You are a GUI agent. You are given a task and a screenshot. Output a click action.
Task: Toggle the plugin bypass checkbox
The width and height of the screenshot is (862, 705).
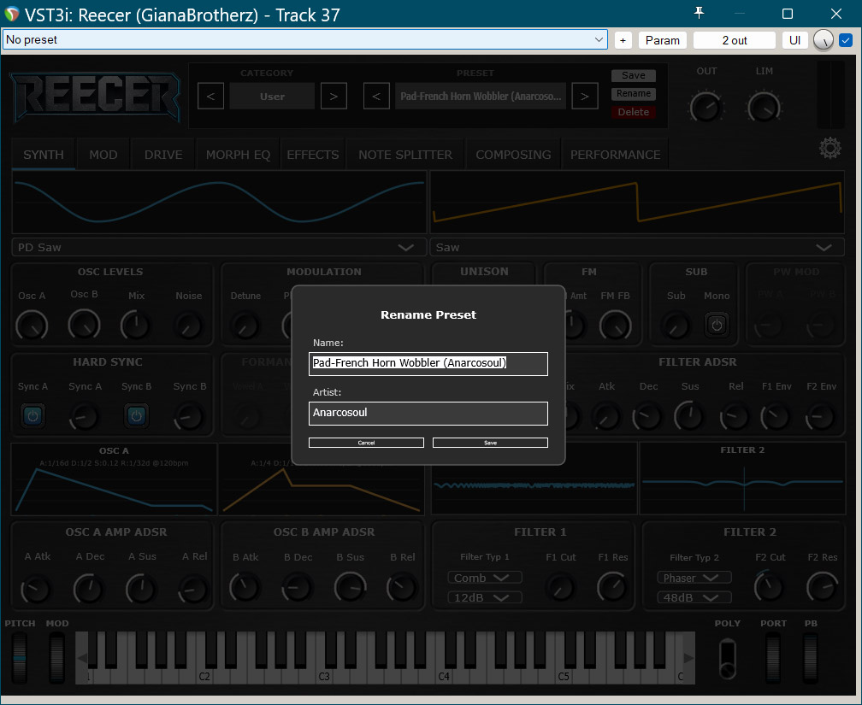pos(846,40)
